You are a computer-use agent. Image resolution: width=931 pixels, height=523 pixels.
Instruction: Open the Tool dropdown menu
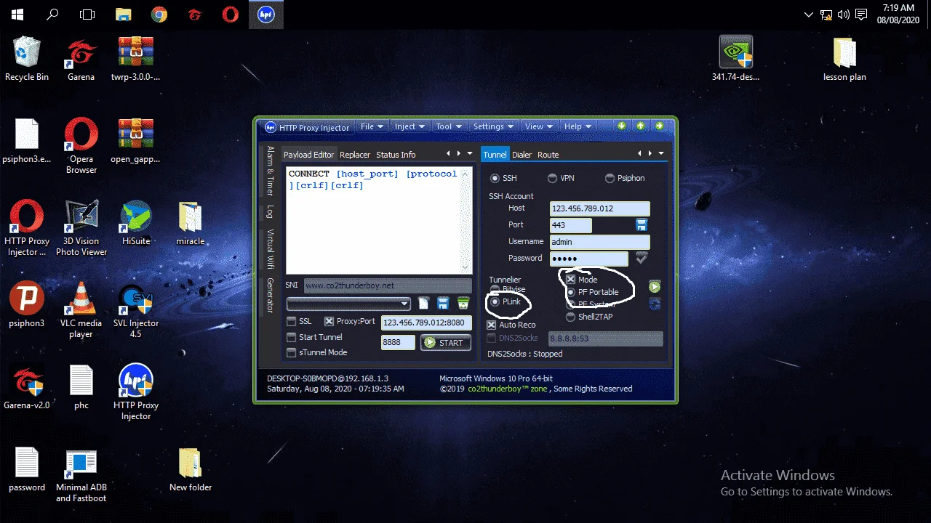pos(449,126)
